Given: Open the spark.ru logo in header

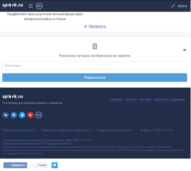Looking at the screenshot, I should [x=13, y=5].
